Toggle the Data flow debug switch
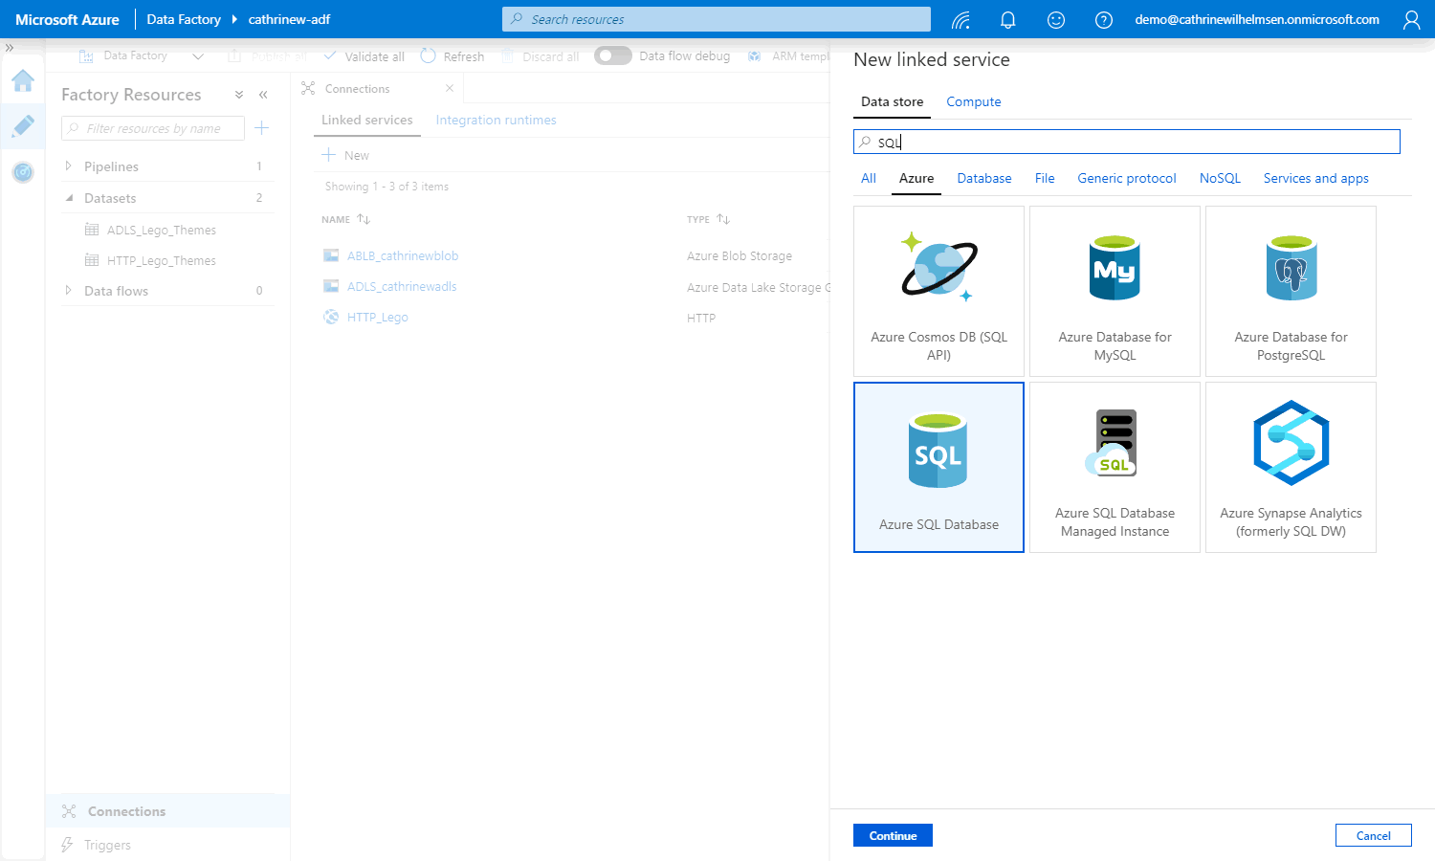 point(612,56)
